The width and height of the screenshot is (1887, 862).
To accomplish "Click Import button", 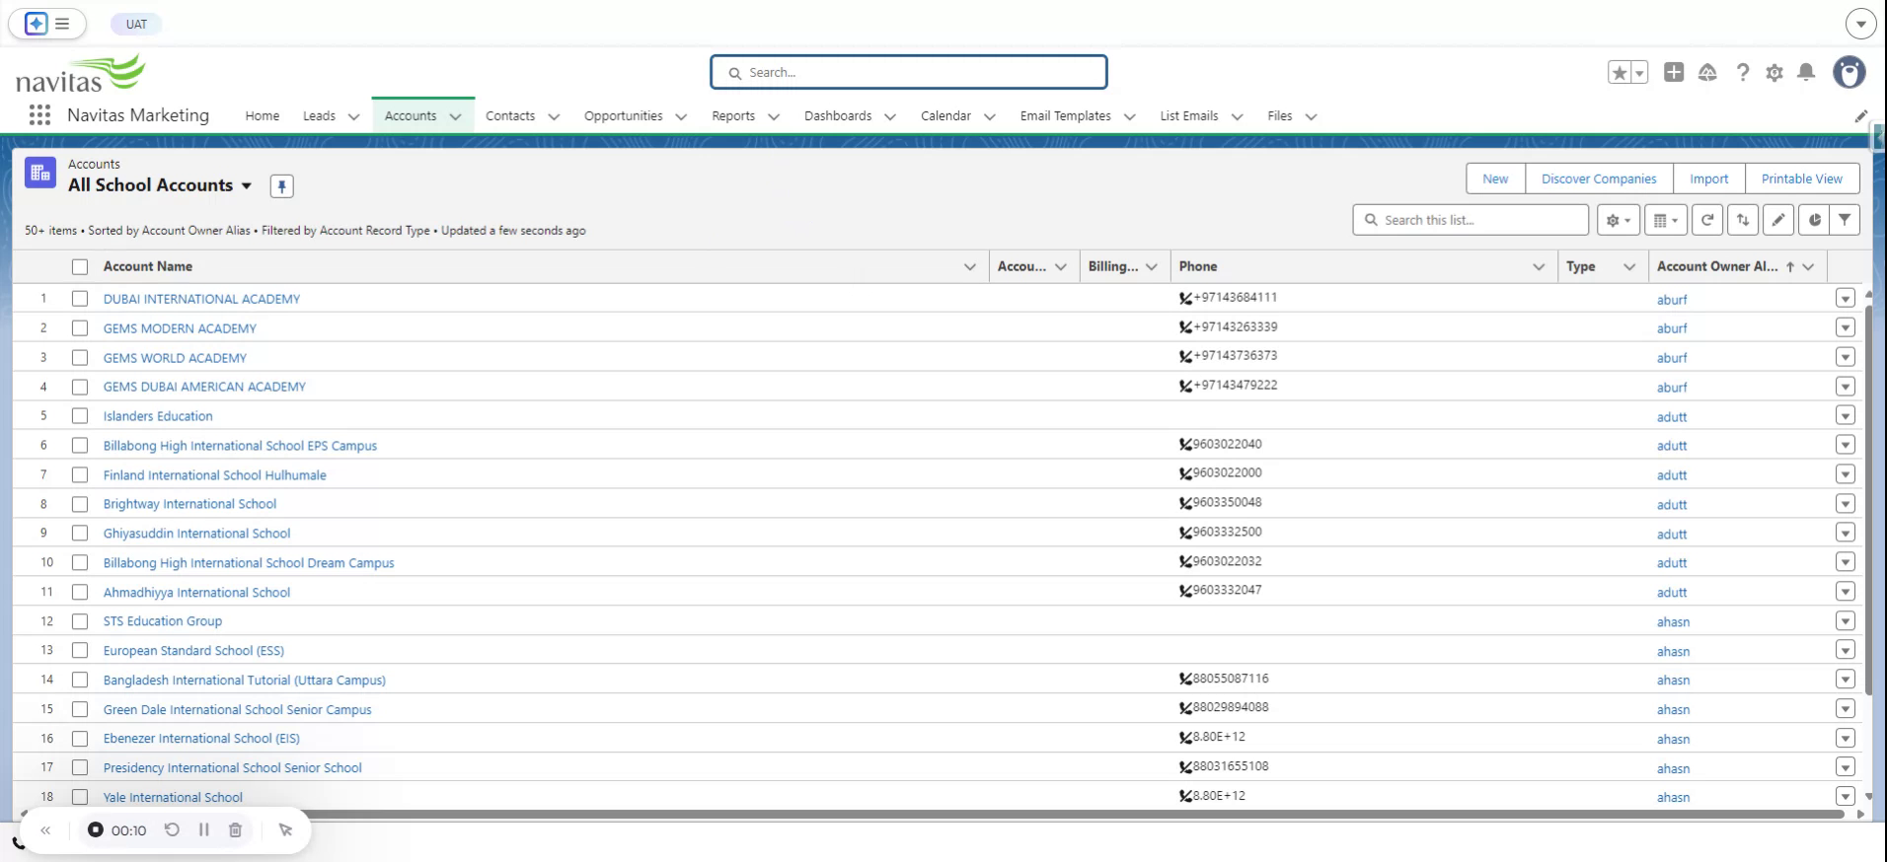I will point(1708,179).
